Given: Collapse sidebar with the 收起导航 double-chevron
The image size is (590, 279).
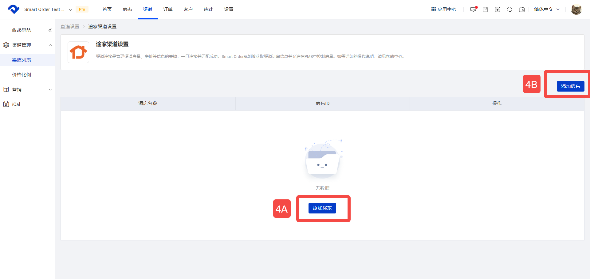Looking at the screenshot, I should [x=50, y=30].
